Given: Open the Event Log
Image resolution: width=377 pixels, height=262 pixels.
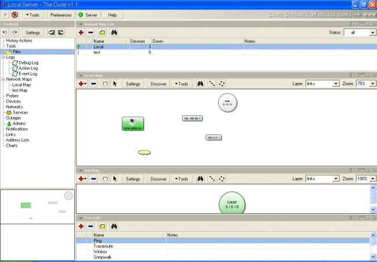Looking at the screenshot, I should 28,74.
